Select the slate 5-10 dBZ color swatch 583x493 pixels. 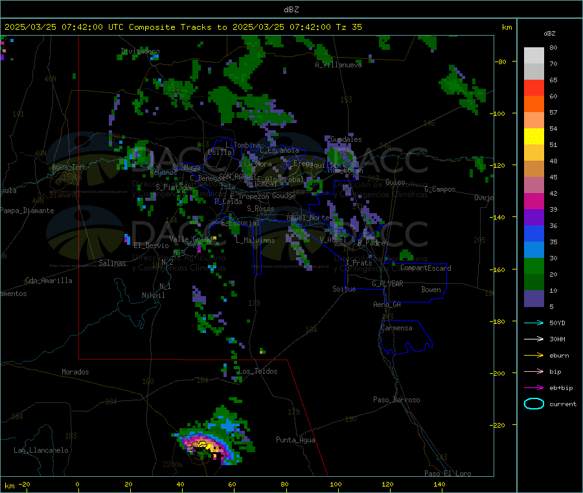coord(534,299)
